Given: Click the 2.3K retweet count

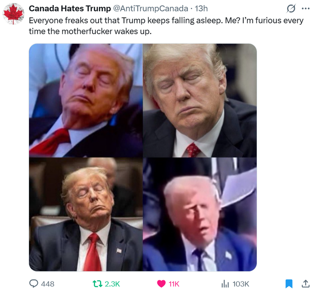Looking at the screenshot, I should (113, 284).
